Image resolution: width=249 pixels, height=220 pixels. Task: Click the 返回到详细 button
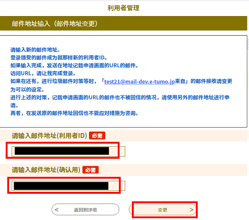[x=86, y=209]
